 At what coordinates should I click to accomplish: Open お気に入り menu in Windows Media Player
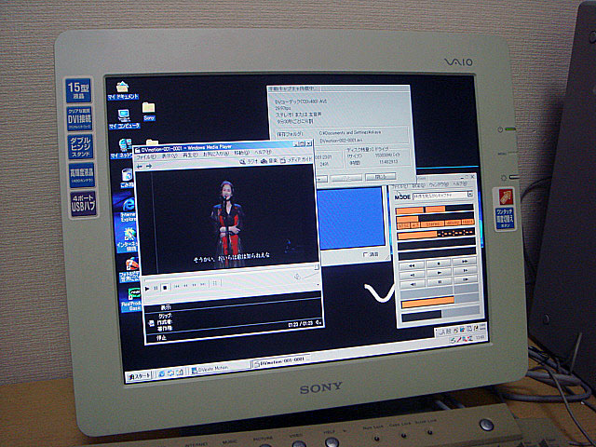coord(215,154)
